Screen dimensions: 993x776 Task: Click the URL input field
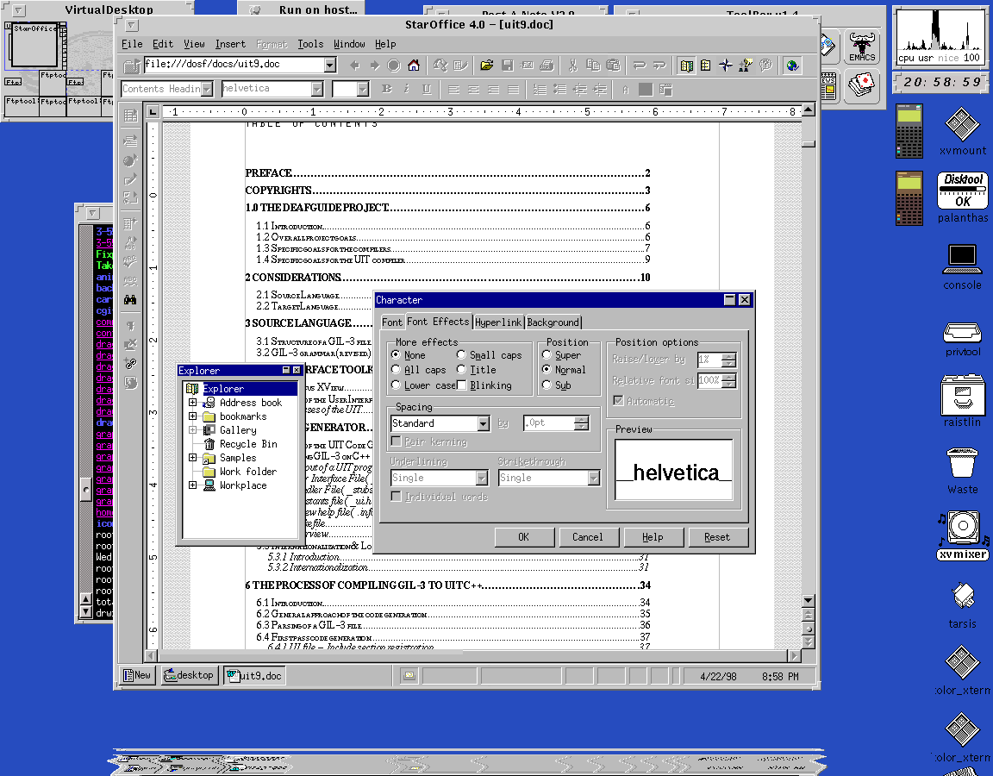(233, 65)
